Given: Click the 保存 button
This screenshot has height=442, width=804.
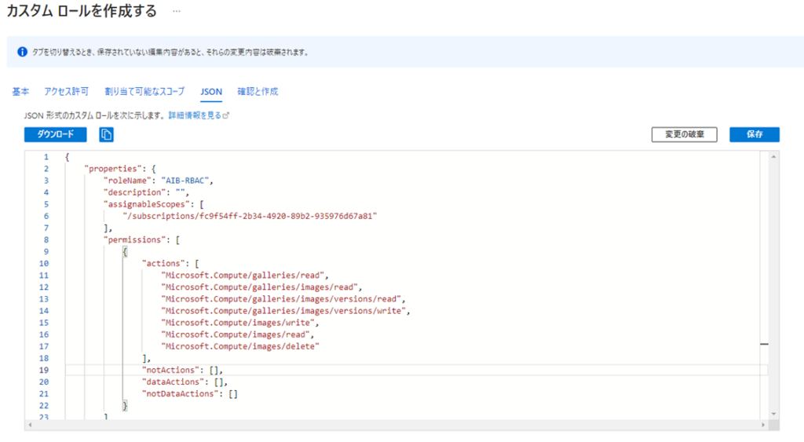Looking at the screenshot, I should tap(754, 134).
